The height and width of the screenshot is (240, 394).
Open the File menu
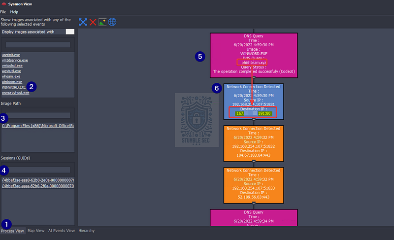(x=3, y=12)
